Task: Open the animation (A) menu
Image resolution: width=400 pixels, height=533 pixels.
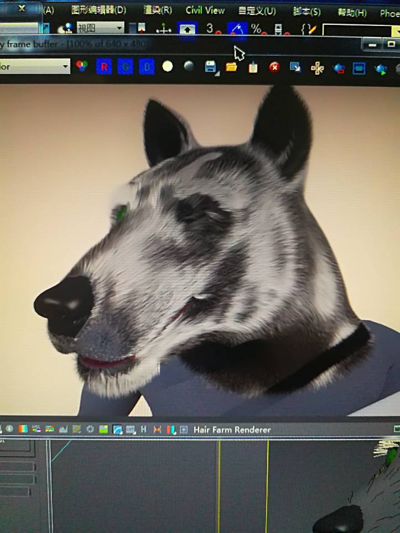Action: [x=49, y=10]
